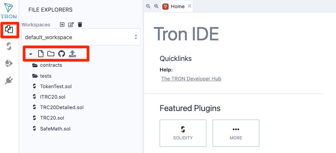This screenshot has height=153, width=336.
Task: Create a new file icon
Action: pyautogui.click(x=41, y=54)
